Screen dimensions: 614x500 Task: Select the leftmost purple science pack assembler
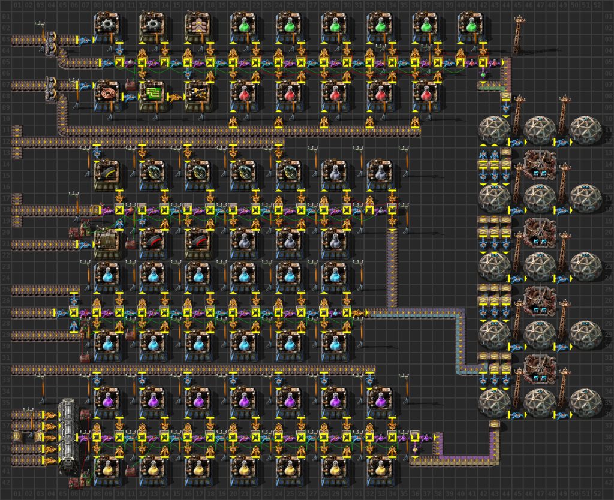[x=109, y=399]
